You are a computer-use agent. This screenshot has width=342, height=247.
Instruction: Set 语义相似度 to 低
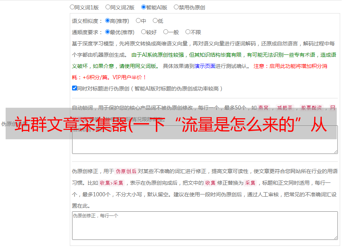pyautogui.click(x=155, y=21)
